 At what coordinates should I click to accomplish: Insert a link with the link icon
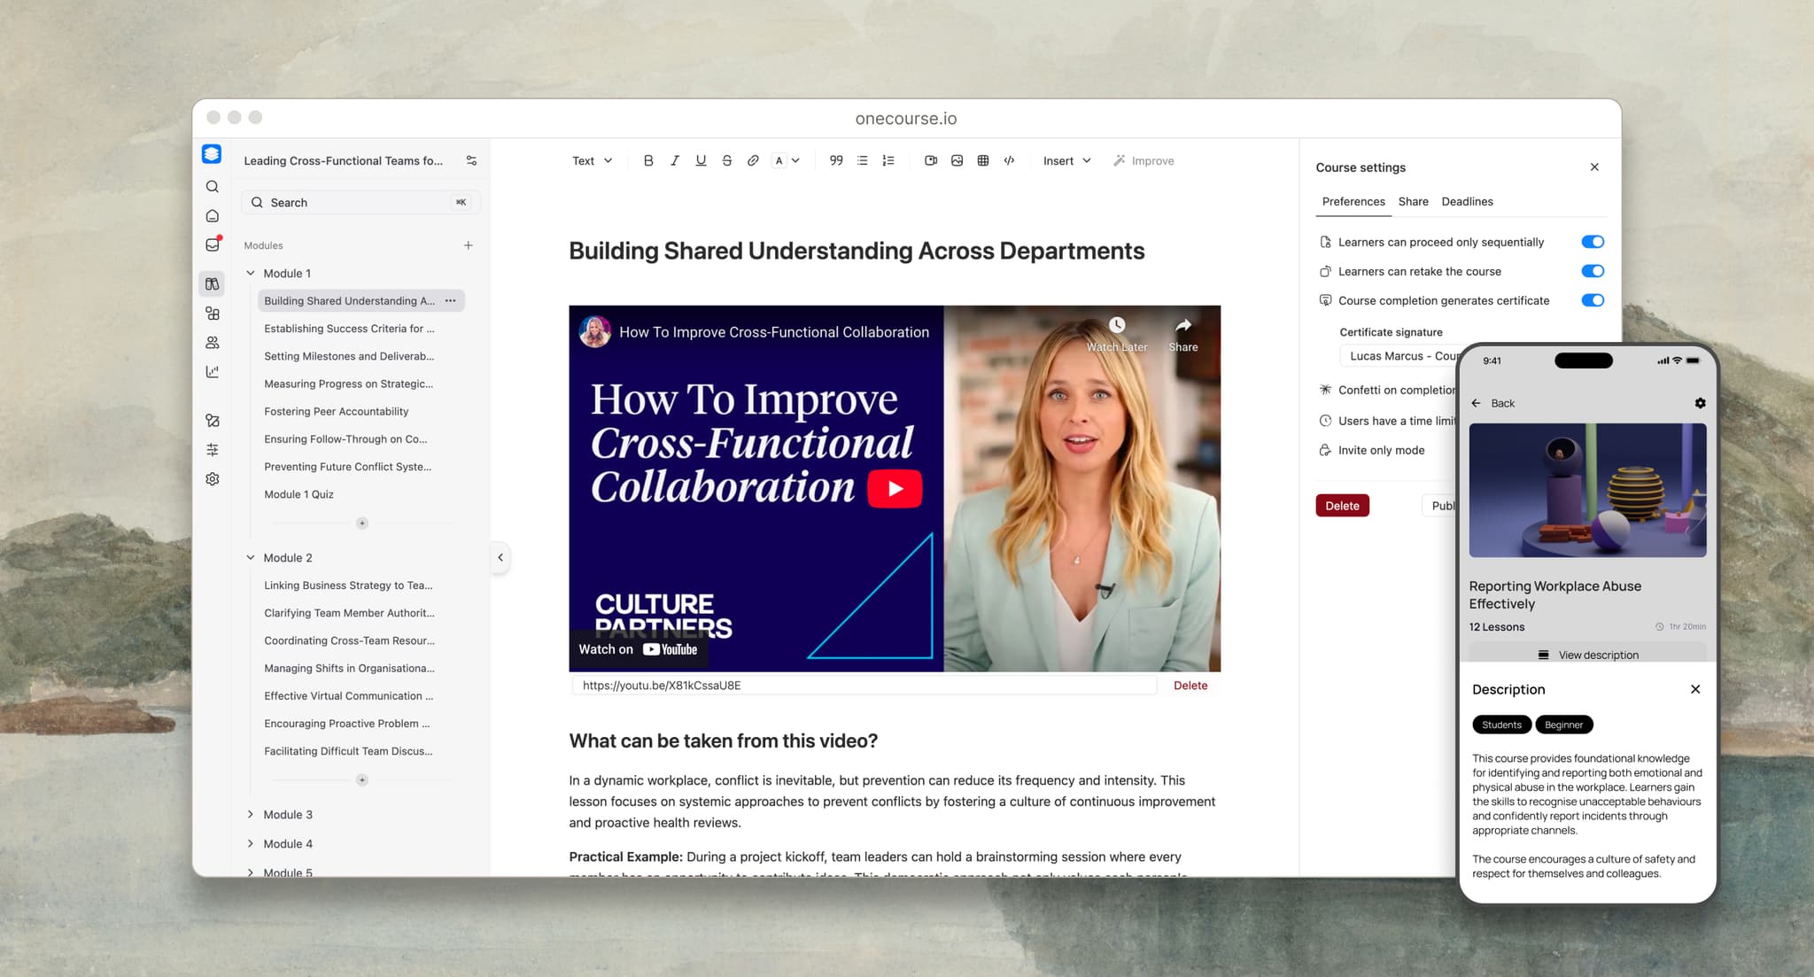pyautogui.click(x=753, y=160)
